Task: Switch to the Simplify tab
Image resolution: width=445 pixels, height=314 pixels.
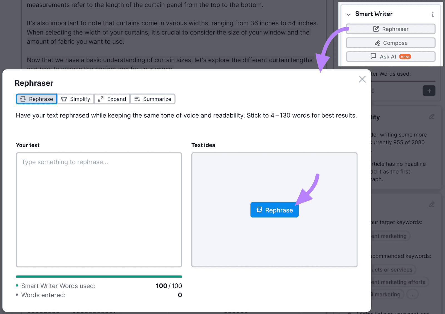Action: [x=75, y=99]
